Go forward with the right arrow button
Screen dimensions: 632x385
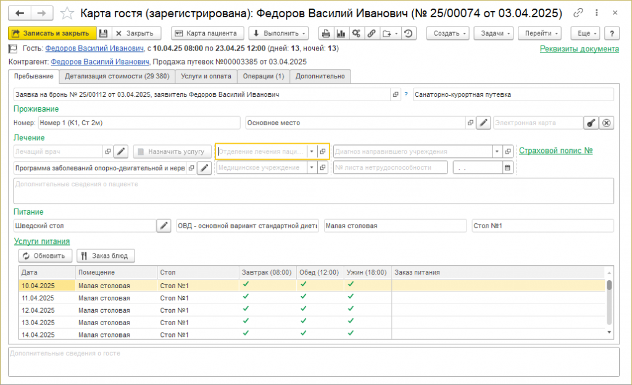coord(41,14)
